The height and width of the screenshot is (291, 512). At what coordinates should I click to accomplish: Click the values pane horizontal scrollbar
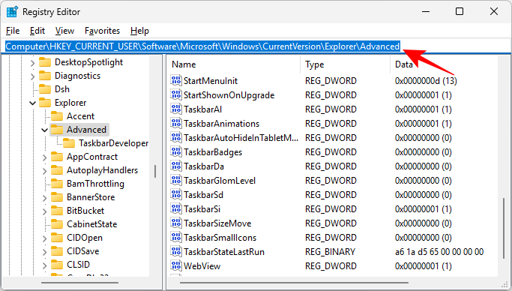[294, 283]
